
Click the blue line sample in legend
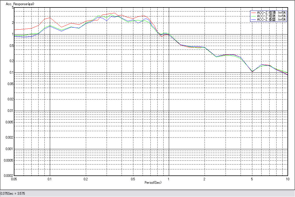coord(253,20)
